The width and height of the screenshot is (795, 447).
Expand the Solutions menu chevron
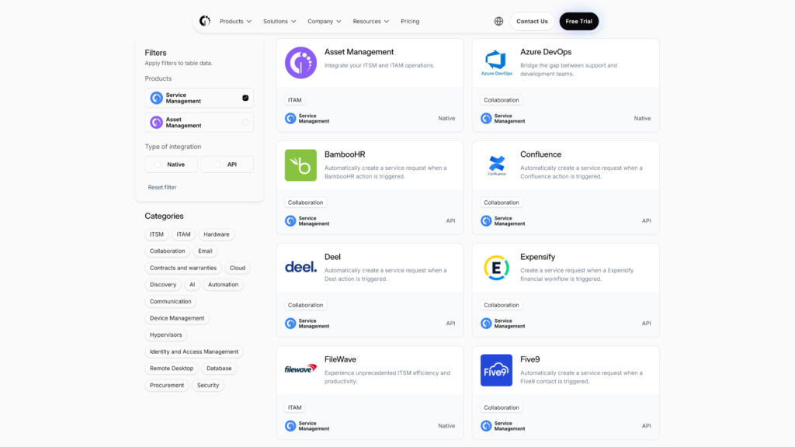293,21
